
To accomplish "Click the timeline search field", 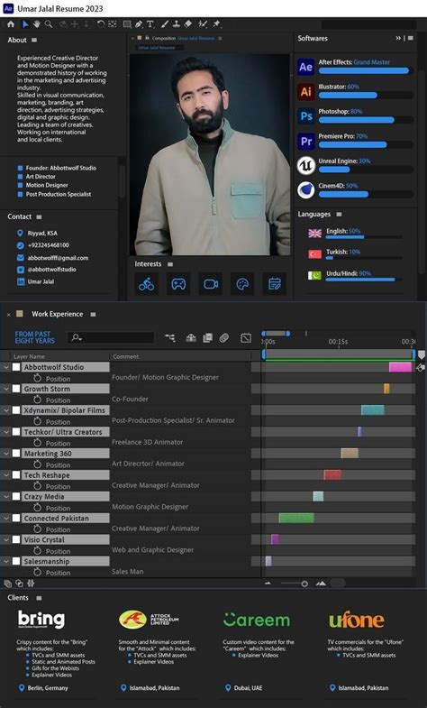I will click(x=111, y=337).
